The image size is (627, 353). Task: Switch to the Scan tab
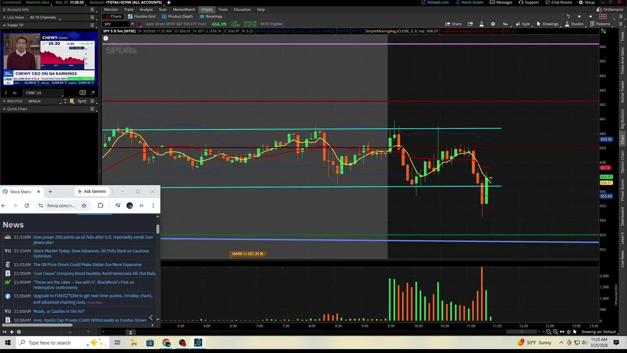coord(163,9)
